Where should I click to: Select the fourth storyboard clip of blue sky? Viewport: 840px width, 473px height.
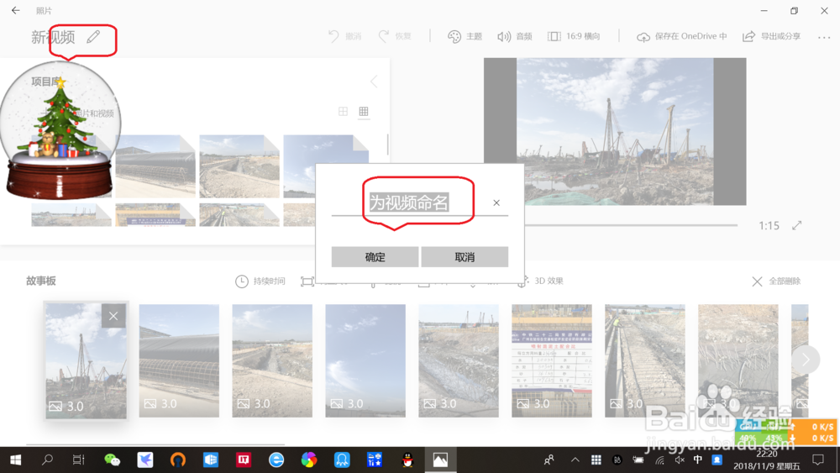pos(365,361)
